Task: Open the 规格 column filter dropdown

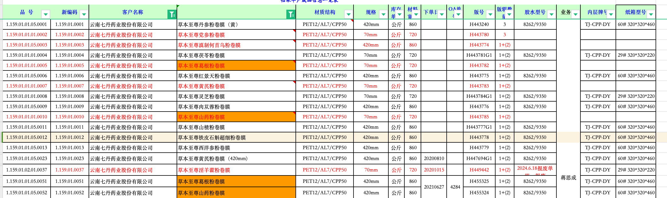Action: (x=383, y=14)
